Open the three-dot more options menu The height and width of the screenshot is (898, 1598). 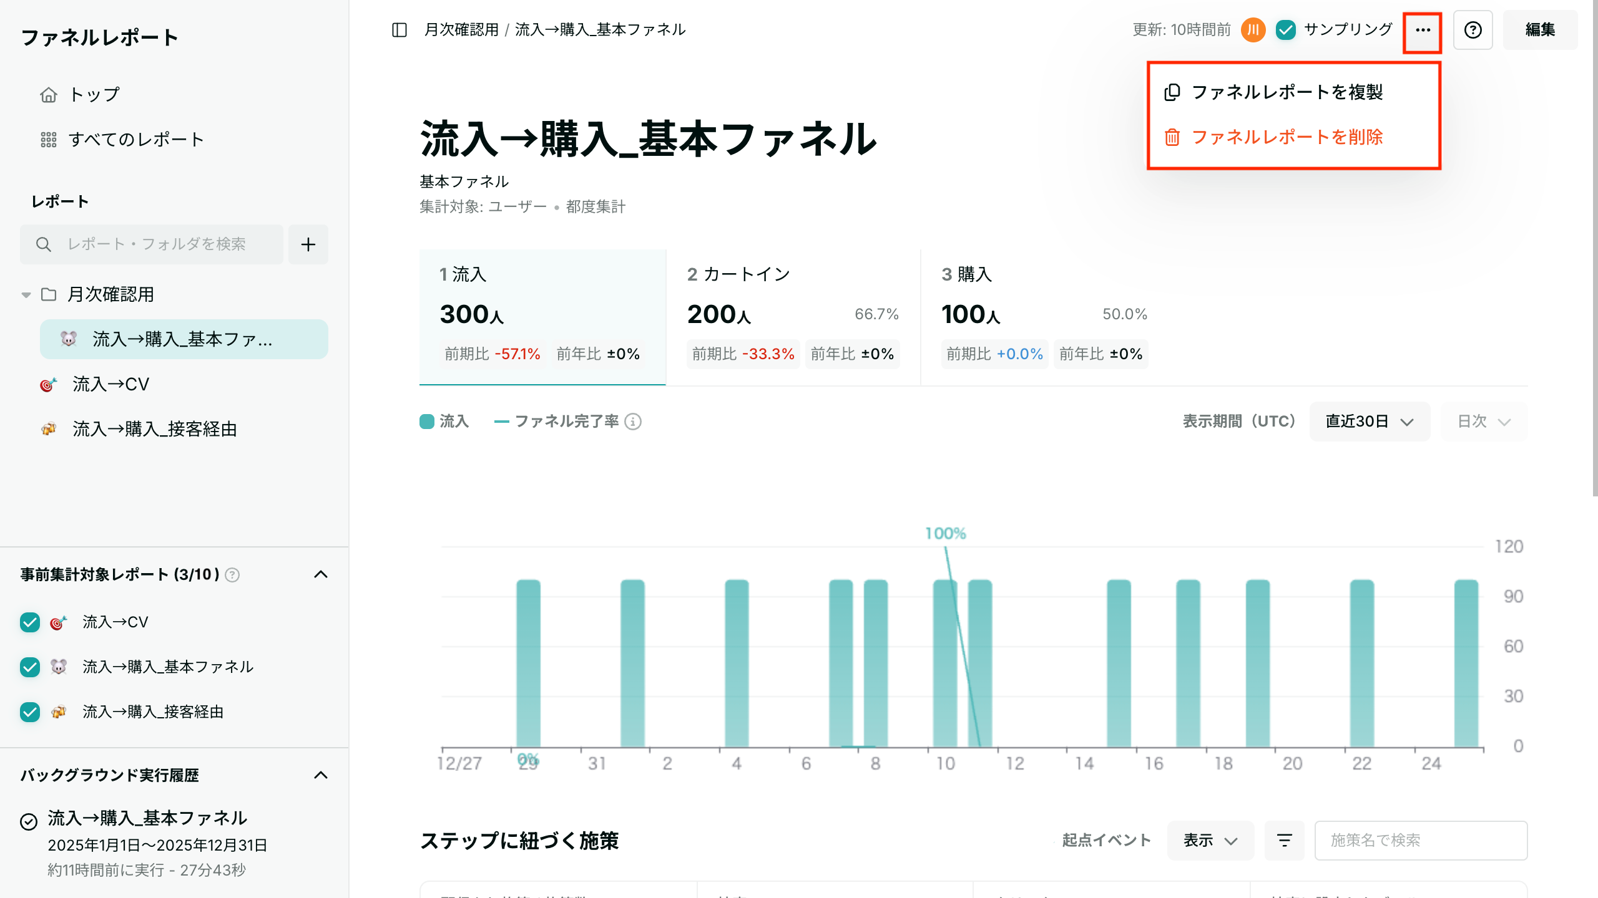click(x=1422, y=30)
